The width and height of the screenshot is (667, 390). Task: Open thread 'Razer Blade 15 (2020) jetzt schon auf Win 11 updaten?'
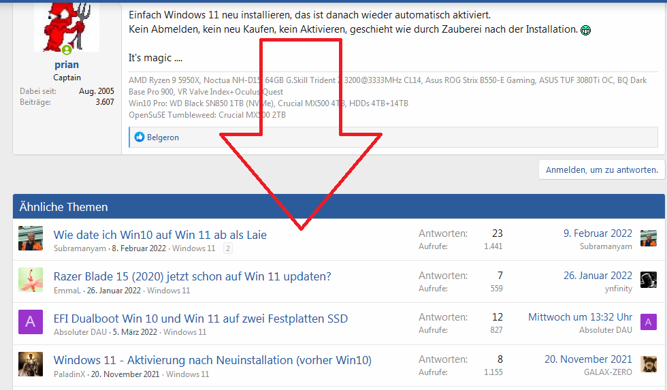[192, 276]
